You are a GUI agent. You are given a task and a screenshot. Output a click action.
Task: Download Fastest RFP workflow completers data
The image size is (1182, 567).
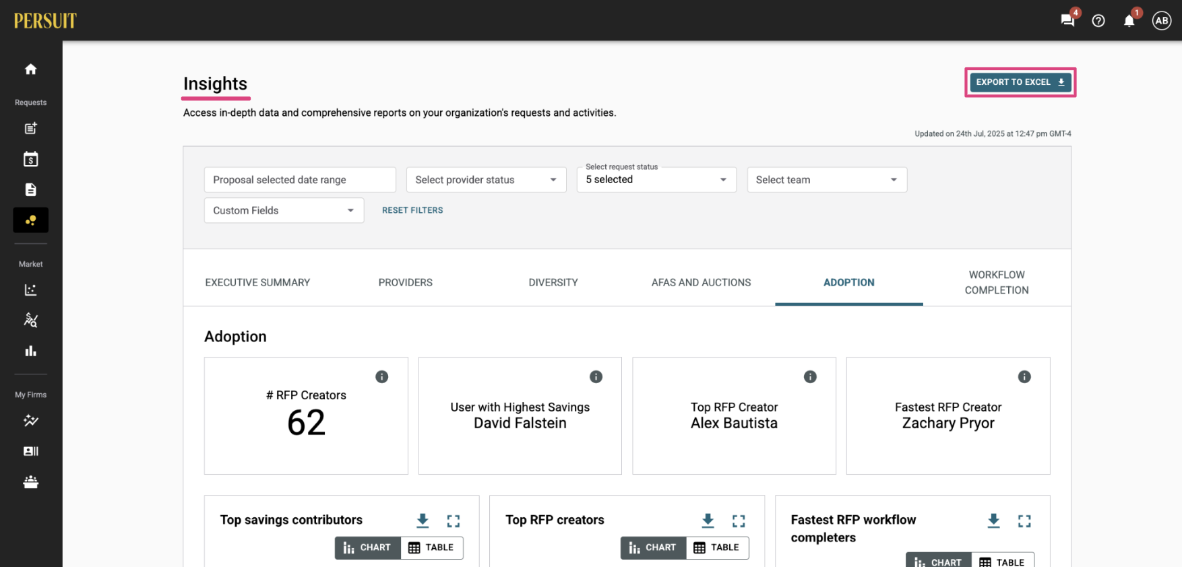pyautogui.click(x=993, y=521)
